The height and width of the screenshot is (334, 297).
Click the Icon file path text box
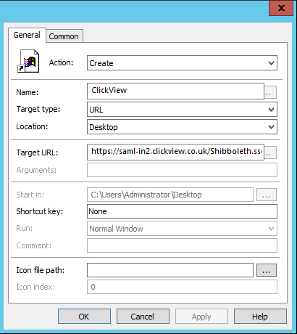tap(170, 270)
